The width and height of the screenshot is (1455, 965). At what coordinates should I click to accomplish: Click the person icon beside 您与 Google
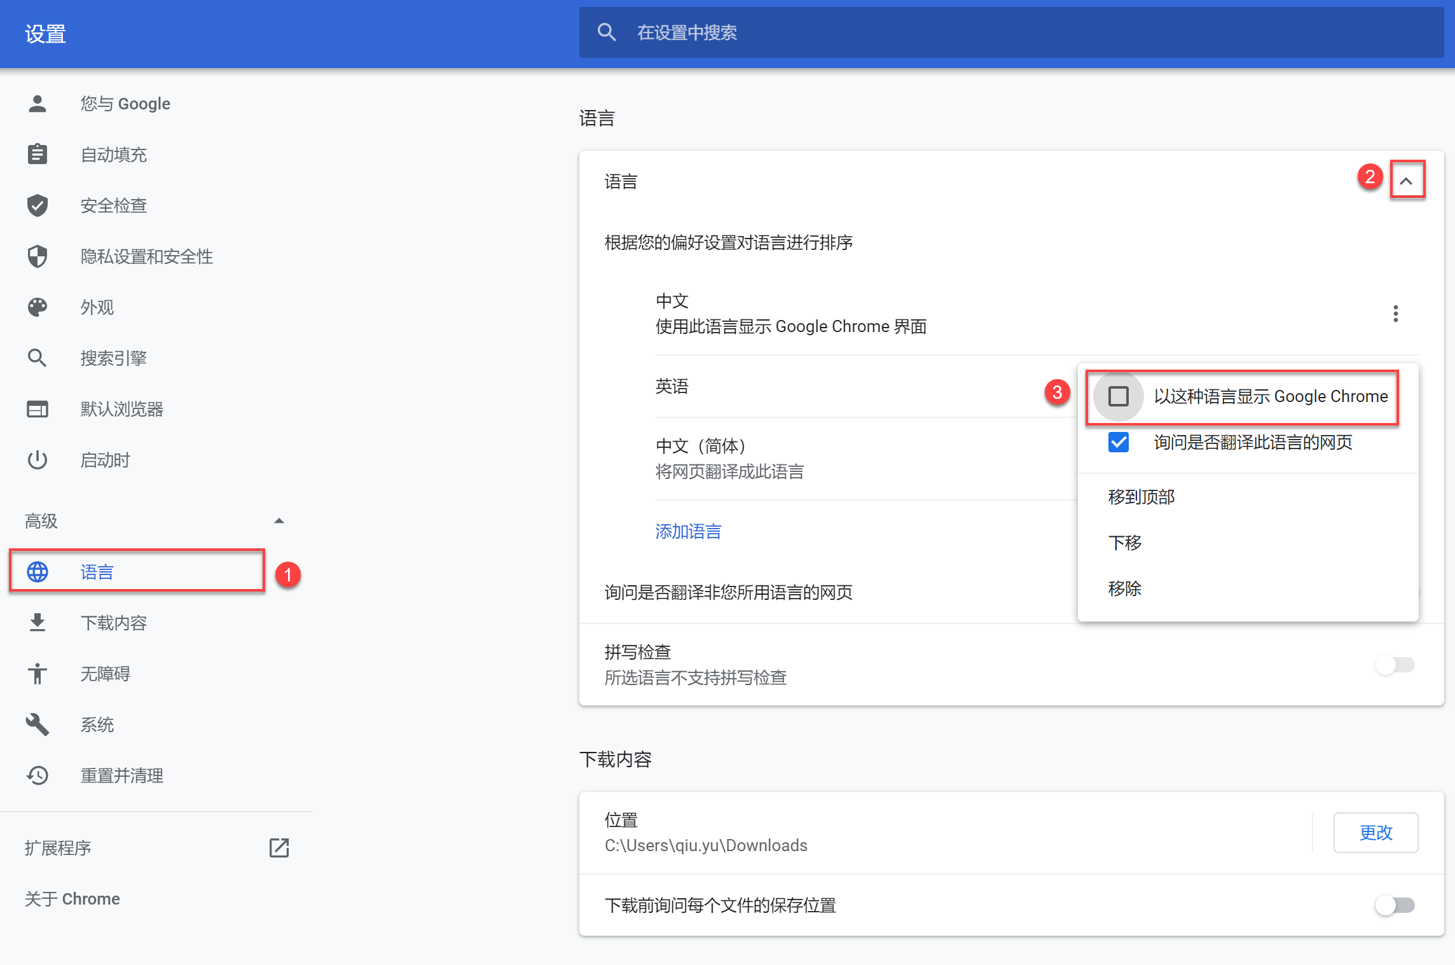[38, 104]
